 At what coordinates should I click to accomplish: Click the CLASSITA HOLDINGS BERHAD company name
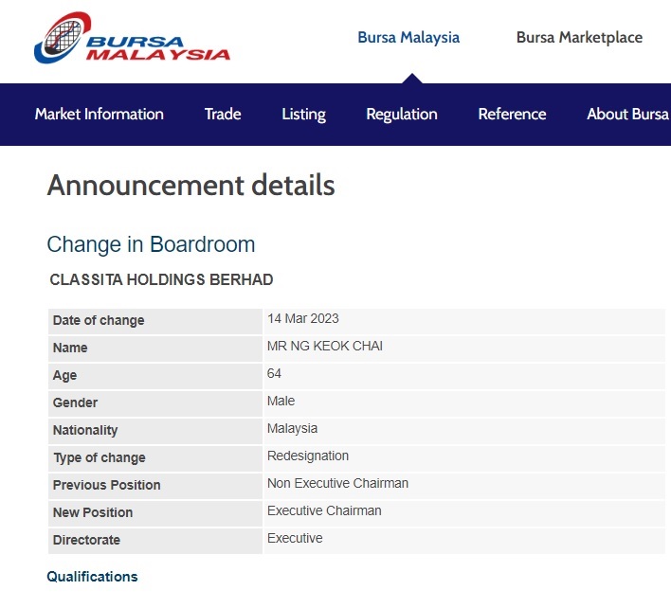[161, 279]
